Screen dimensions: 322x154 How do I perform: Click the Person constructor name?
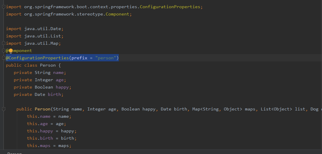pyautogui.click(x=43, y=109)
